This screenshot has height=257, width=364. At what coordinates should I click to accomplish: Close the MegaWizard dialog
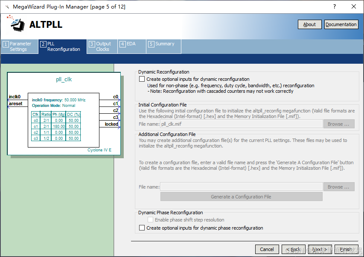coord(354,6)
